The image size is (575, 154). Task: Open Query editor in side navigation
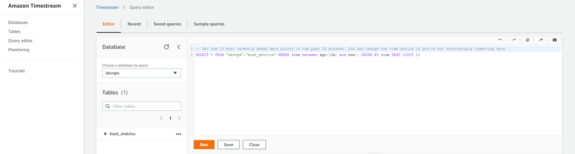20,41
